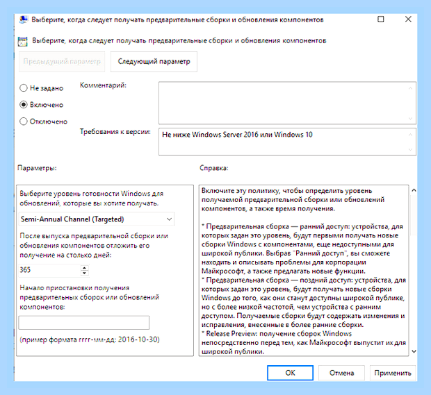Click the "Комментарий:" label

point(103,85)
